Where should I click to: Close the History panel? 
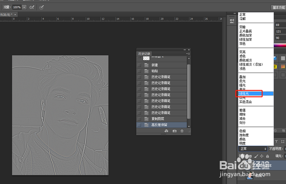click(x=189, y=50)
